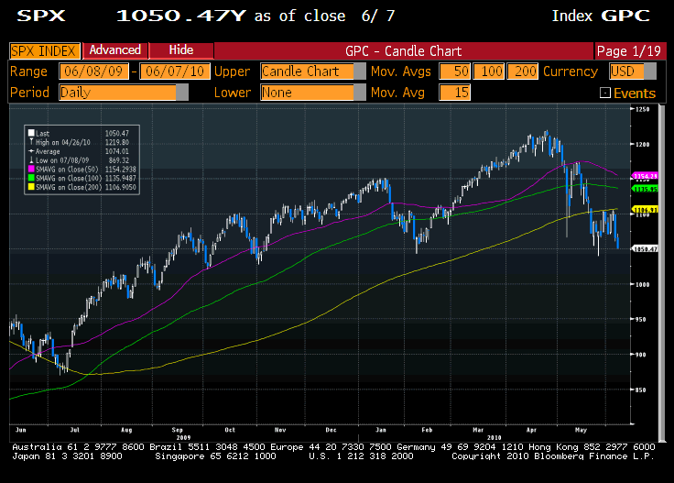This screenshot has width=674, height=483.
Task: Switch to the Advanced tab
Action: [115, 50]
